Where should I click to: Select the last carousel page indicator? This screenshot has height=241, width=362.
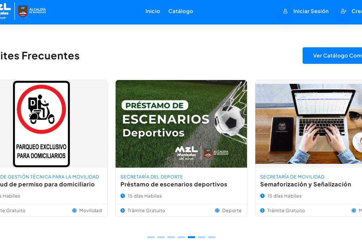[x=212, y=237]
